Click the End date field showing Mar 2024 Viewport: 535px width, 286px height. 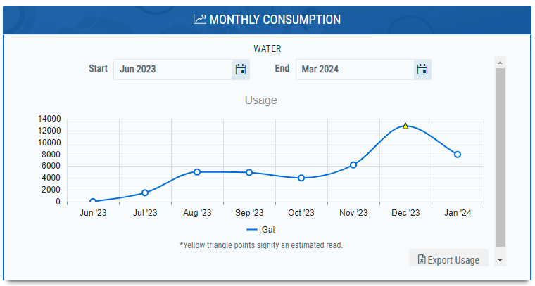pyautogui.click(x=355, y=70)
